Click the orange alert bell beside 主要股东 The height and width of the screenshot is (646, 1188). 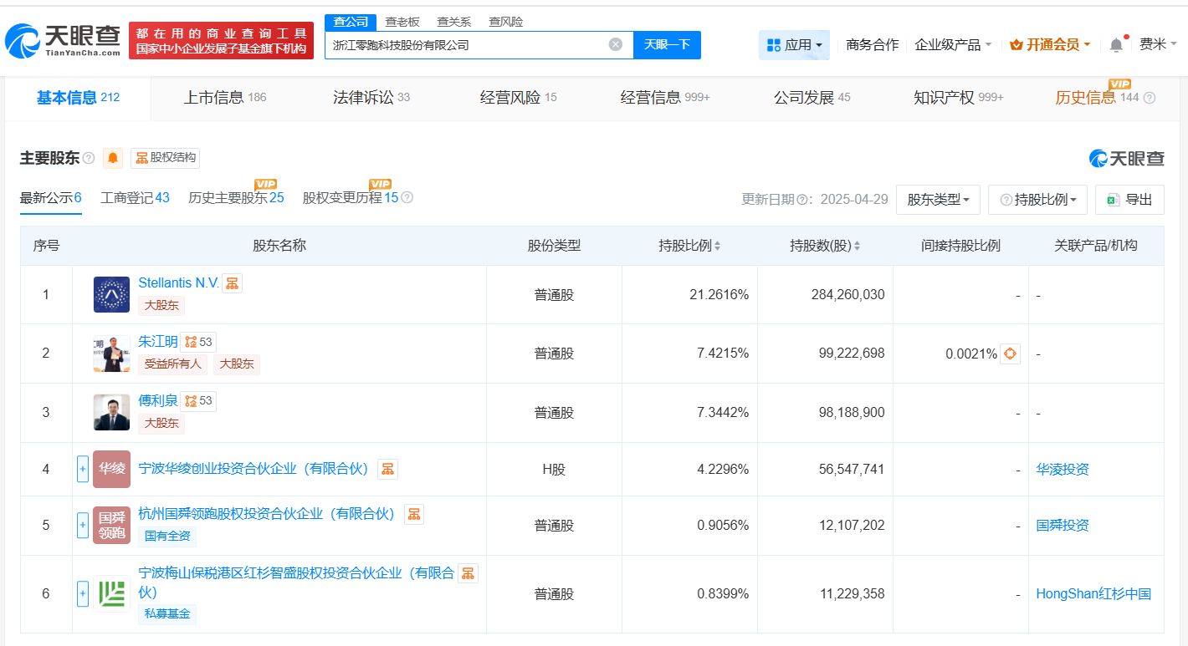point(113,158)
